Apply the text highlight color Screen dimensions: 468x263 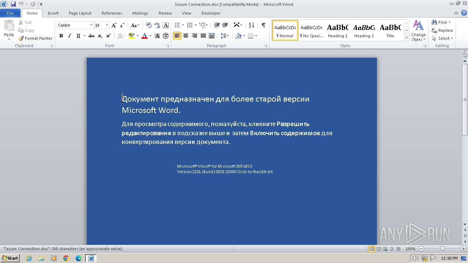click(x=132, y=36)
